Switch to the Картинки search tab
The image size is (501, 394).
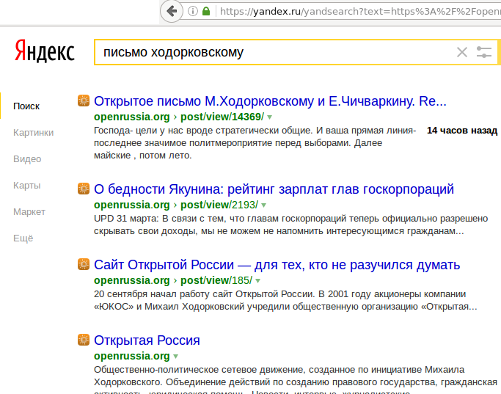[x=33, y=133]
